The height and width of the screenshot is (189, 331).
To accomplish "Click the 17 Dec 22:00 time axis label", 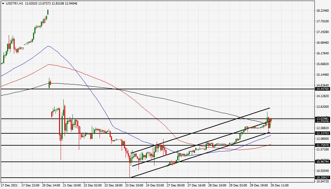I will (x=31, y=185).
